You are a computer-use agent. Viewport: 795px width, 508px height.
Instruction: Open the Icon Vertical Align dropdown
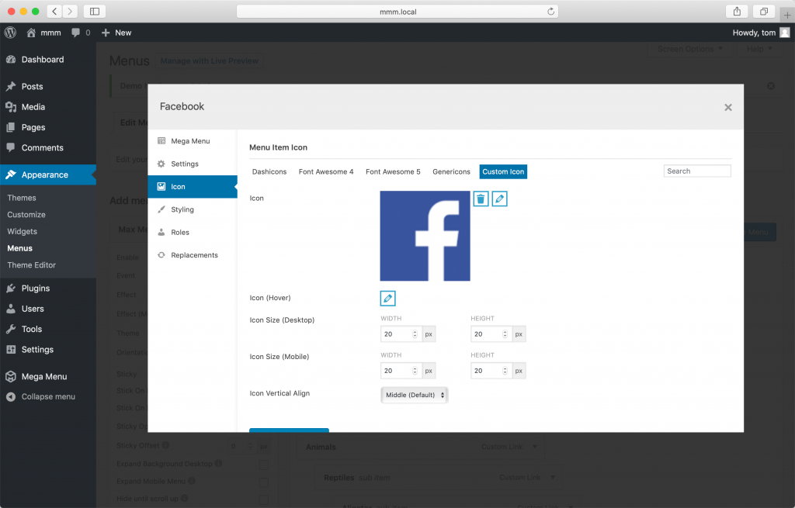[x=414, y=394]
